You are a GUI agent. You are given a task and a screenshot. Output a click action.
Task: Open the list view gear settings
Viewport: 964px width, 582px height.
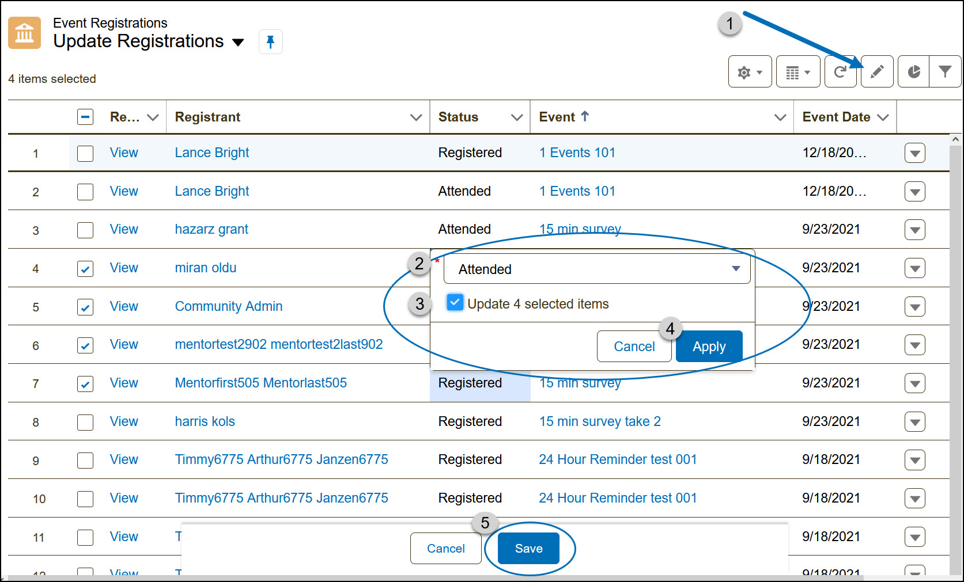pos(750,72)
